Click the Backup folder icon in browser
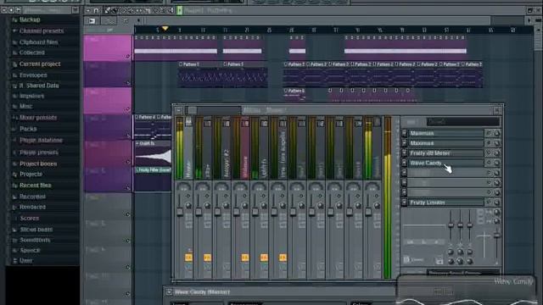The image size is (543, 305). click(14, 20)
